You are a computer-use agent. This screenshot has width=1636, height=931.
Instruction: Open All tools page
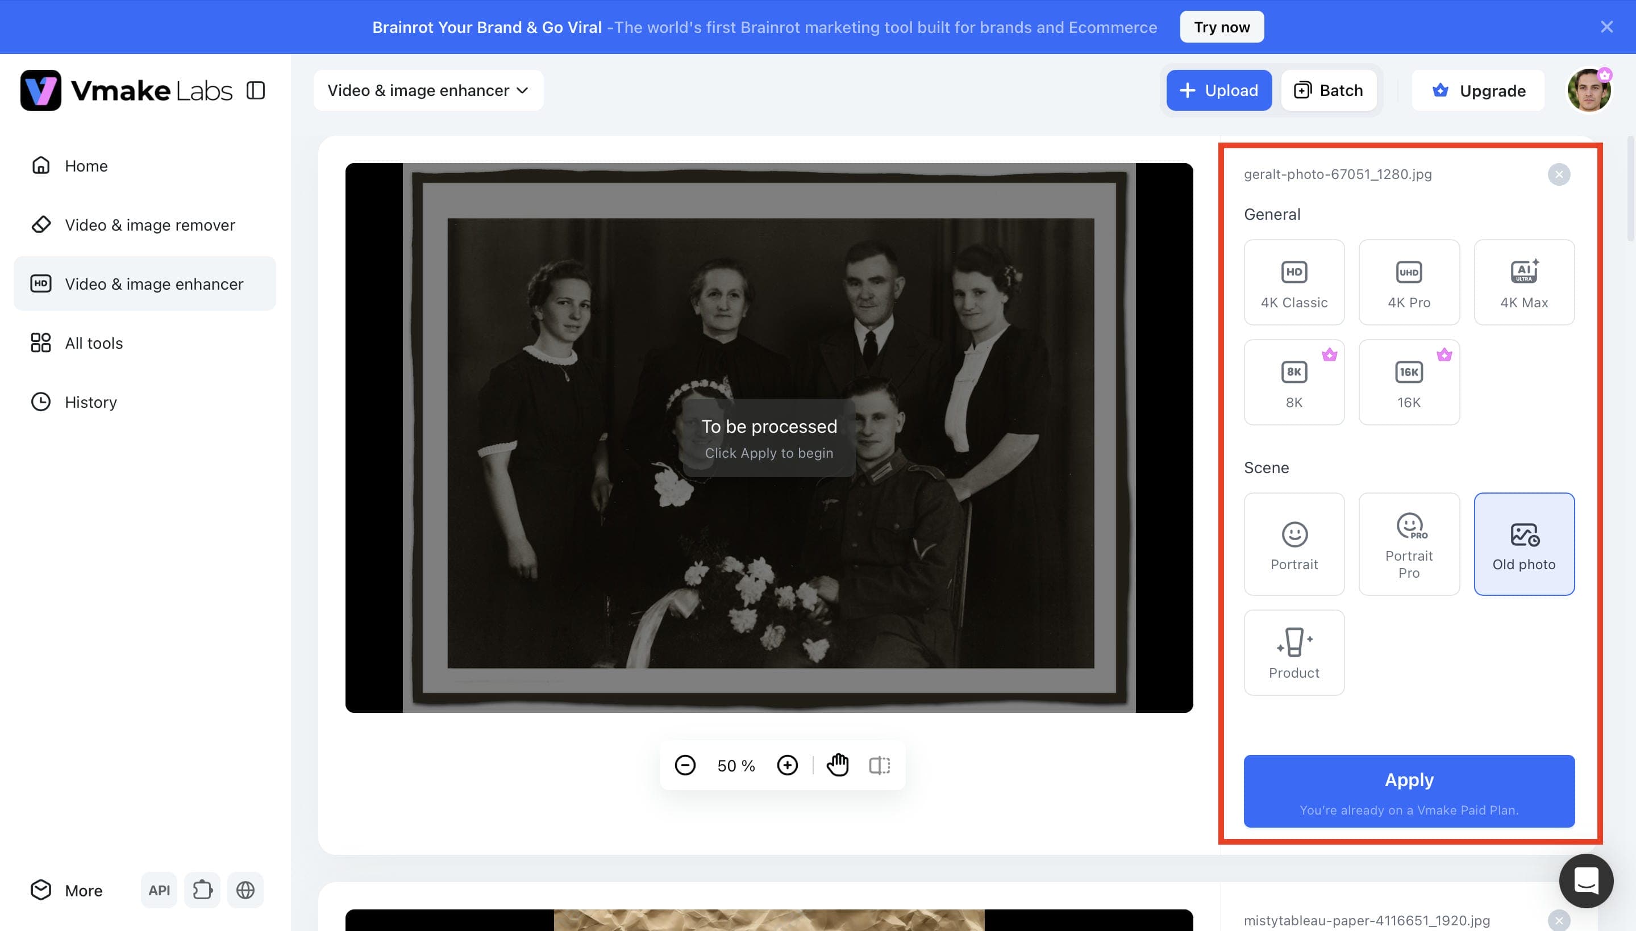click(x=144, y=343)
